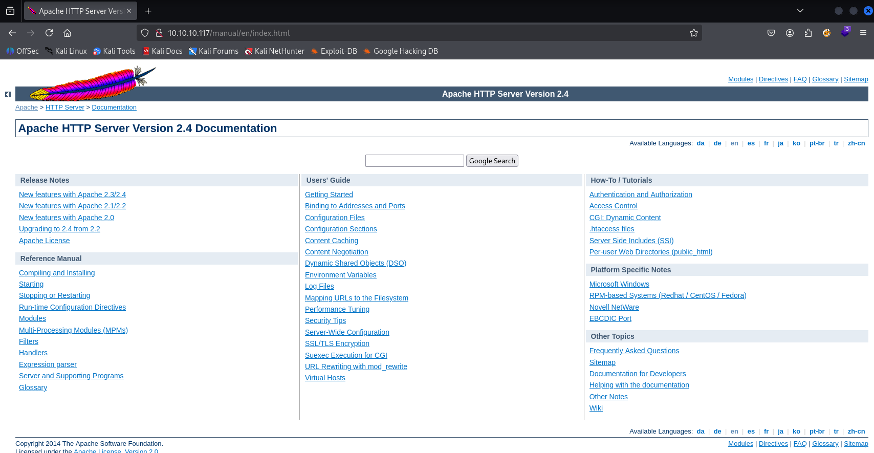This screenshot has width=874, height=453.
Task: Open the top Modules navigation link
Action: tap(740, 79)
